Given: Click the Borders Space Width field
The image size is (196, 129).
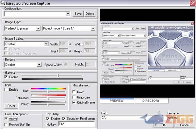Looking at the screenshot, I should tap(68, 64).
